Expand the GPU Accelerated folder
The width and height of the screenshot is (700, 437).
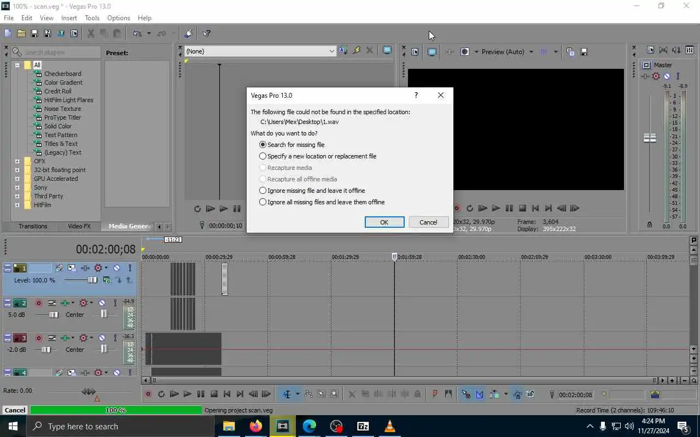17,179
